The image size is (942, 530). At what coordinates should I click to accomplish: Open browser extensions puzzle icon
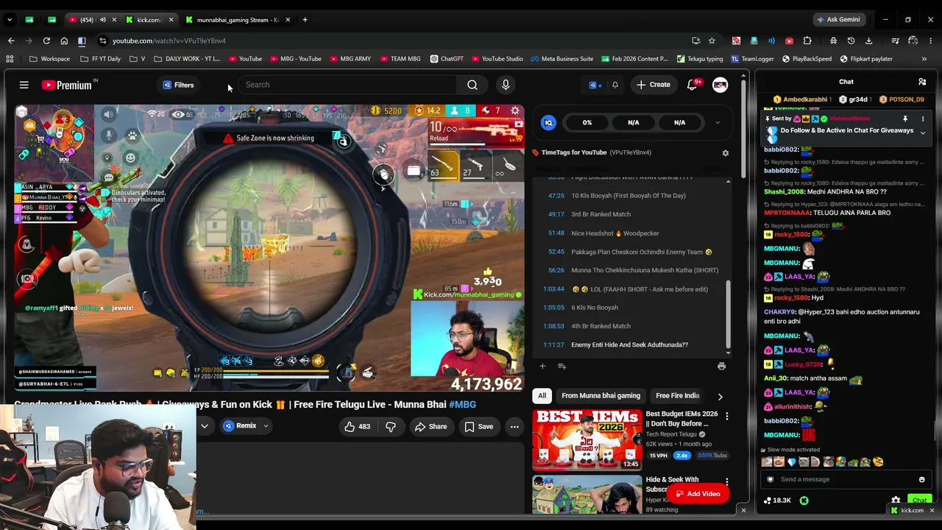point(807,40)
